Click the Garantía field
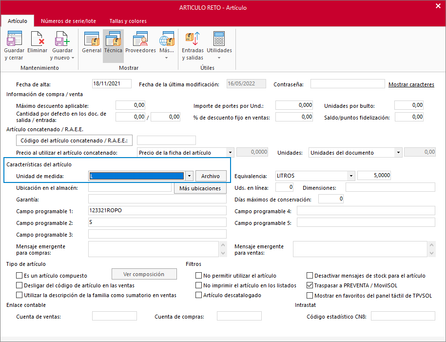446x342 pixels. coord(157,199)
